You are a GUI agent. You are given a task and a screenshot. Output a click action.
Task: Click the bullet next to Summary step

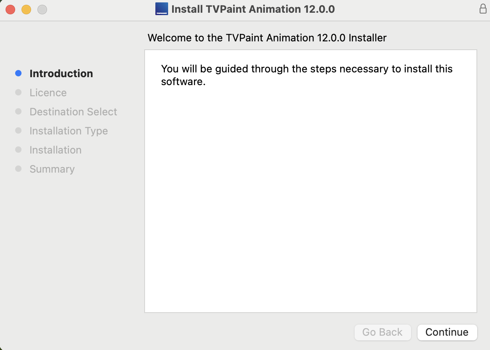pyautogui.click(x=18, y=168)
